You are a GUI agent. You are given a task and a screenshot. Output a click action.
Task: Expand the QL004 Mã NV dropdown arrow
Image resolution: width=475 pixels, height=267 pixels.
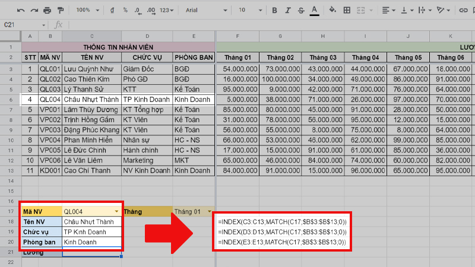pos(116,211)
